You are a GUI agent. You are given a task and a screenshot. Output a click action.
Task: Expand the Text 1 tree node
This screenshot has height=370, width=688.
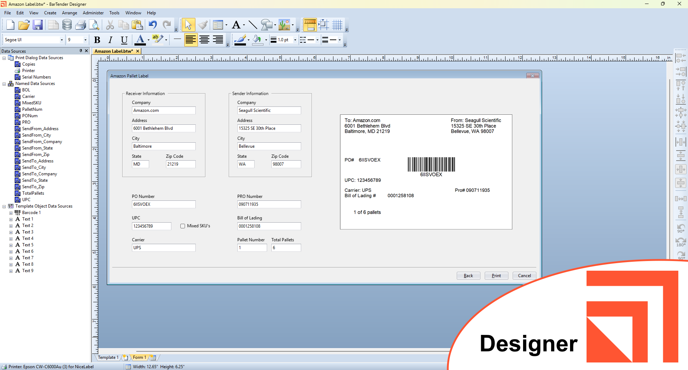[x=11, y=219]
